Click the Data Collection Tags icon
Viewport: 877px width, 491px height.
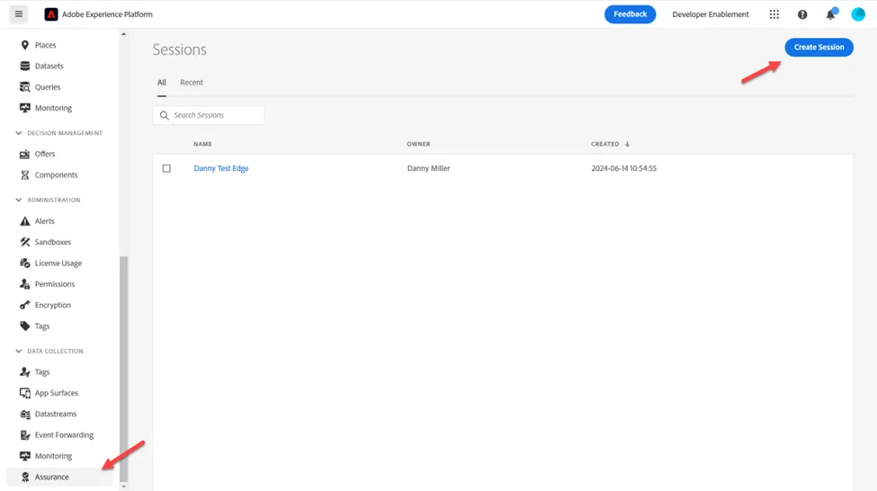[x=24, y=372]
